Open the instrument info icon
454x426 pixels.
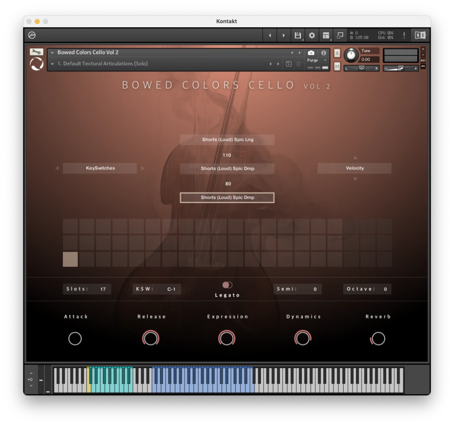324,53
